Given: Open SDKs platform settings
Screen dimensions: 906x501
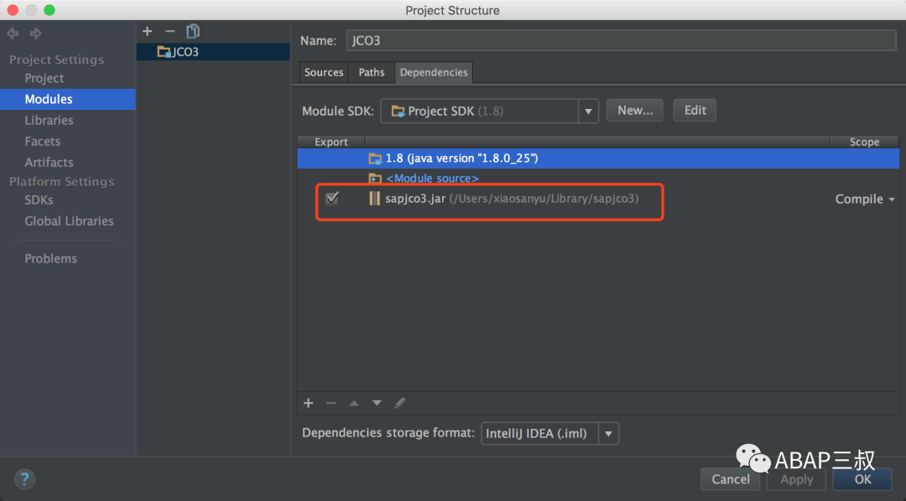Looking at the screenshot, I should [39, 200].
